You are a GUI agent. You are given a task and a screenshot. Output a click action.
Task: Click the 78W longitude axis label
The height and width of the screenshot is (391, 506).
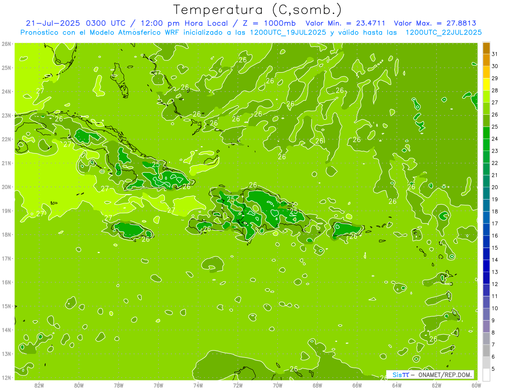(118, 385)
